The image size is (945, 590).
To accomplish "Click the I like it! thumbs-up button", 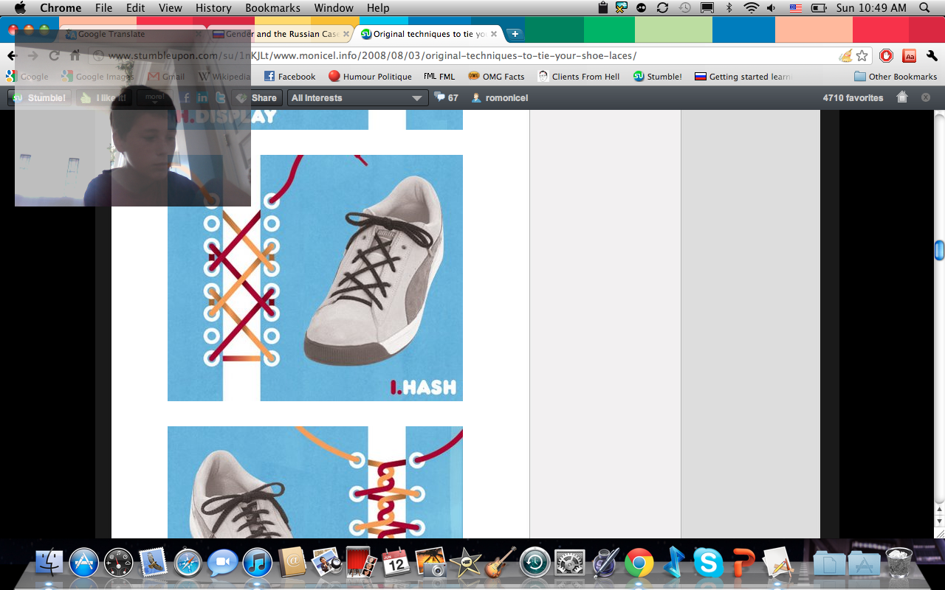I will coord(104,97).
